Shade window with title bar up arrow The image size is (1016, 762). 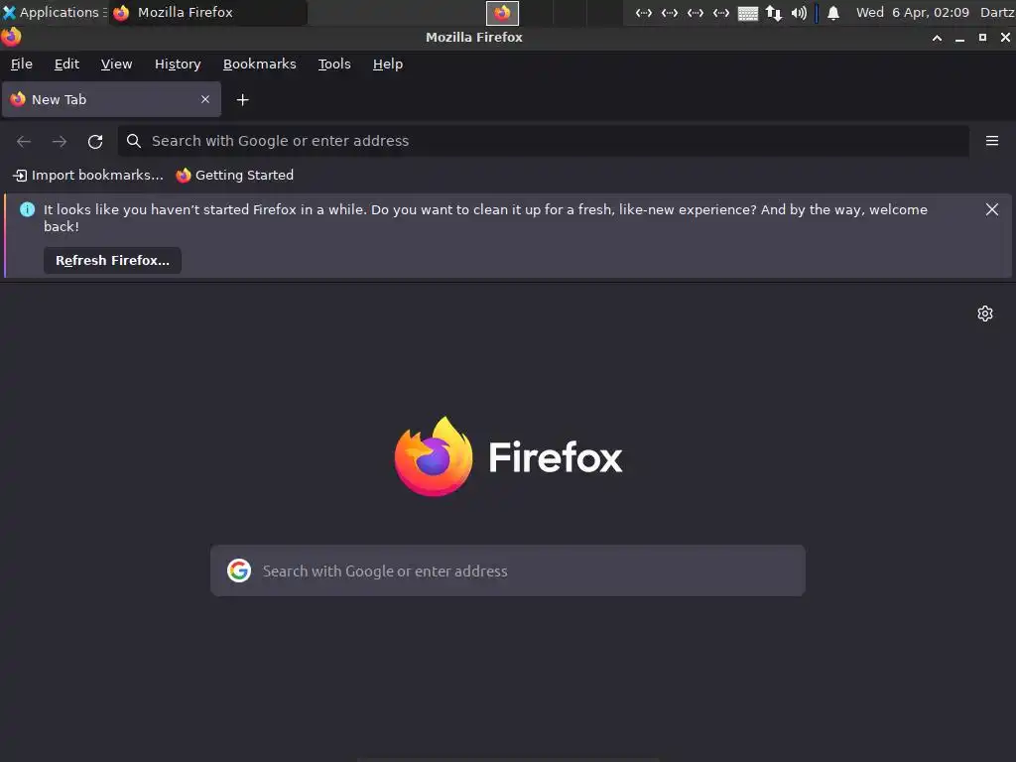(x=937, y=38)
